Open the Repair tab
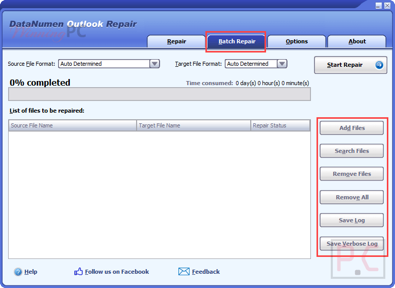The image size is (395, 288). coord(176,41)
